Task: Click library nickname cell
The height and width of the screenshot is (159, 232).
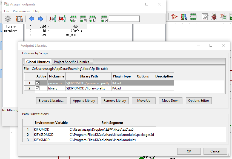Action: (56, 88)
